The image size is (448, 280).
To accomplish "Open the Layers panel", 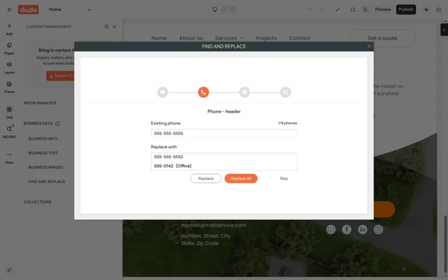I will pyautogui.click(x=9, y=68).
